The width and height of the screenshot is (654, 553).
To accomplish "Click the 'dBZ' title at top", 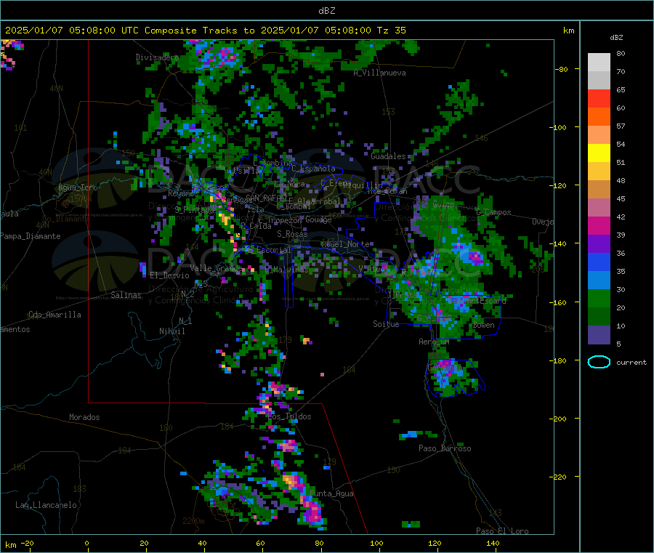I will point(326,10).
